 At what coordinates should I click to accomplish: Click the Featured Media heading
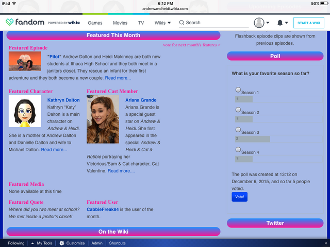coord(26,184)
